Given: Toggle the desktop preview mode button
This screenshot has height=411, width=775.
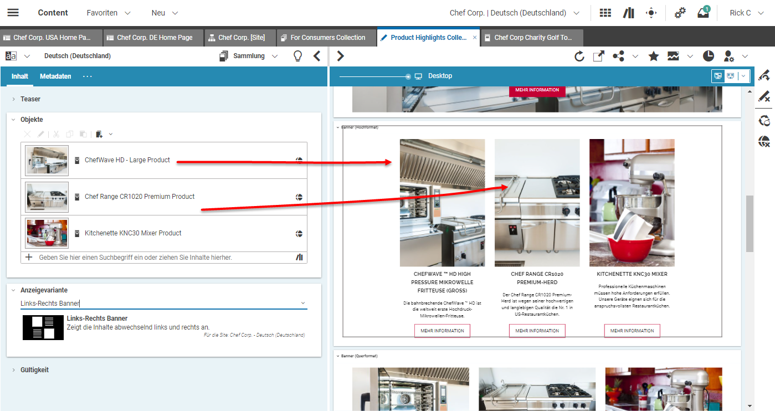Looking at the screenshot, I should coord(718,76).
